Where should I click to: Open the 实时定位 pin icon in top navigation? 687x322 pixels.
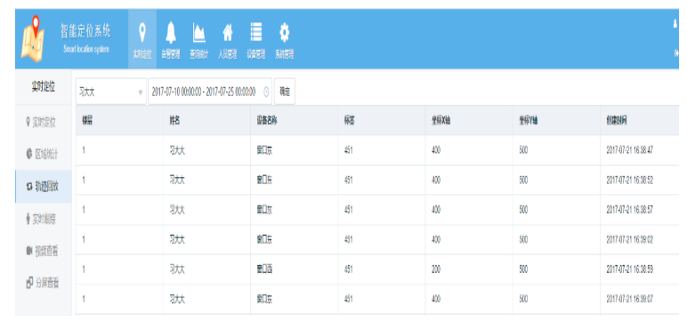click(x=142, y=33)
